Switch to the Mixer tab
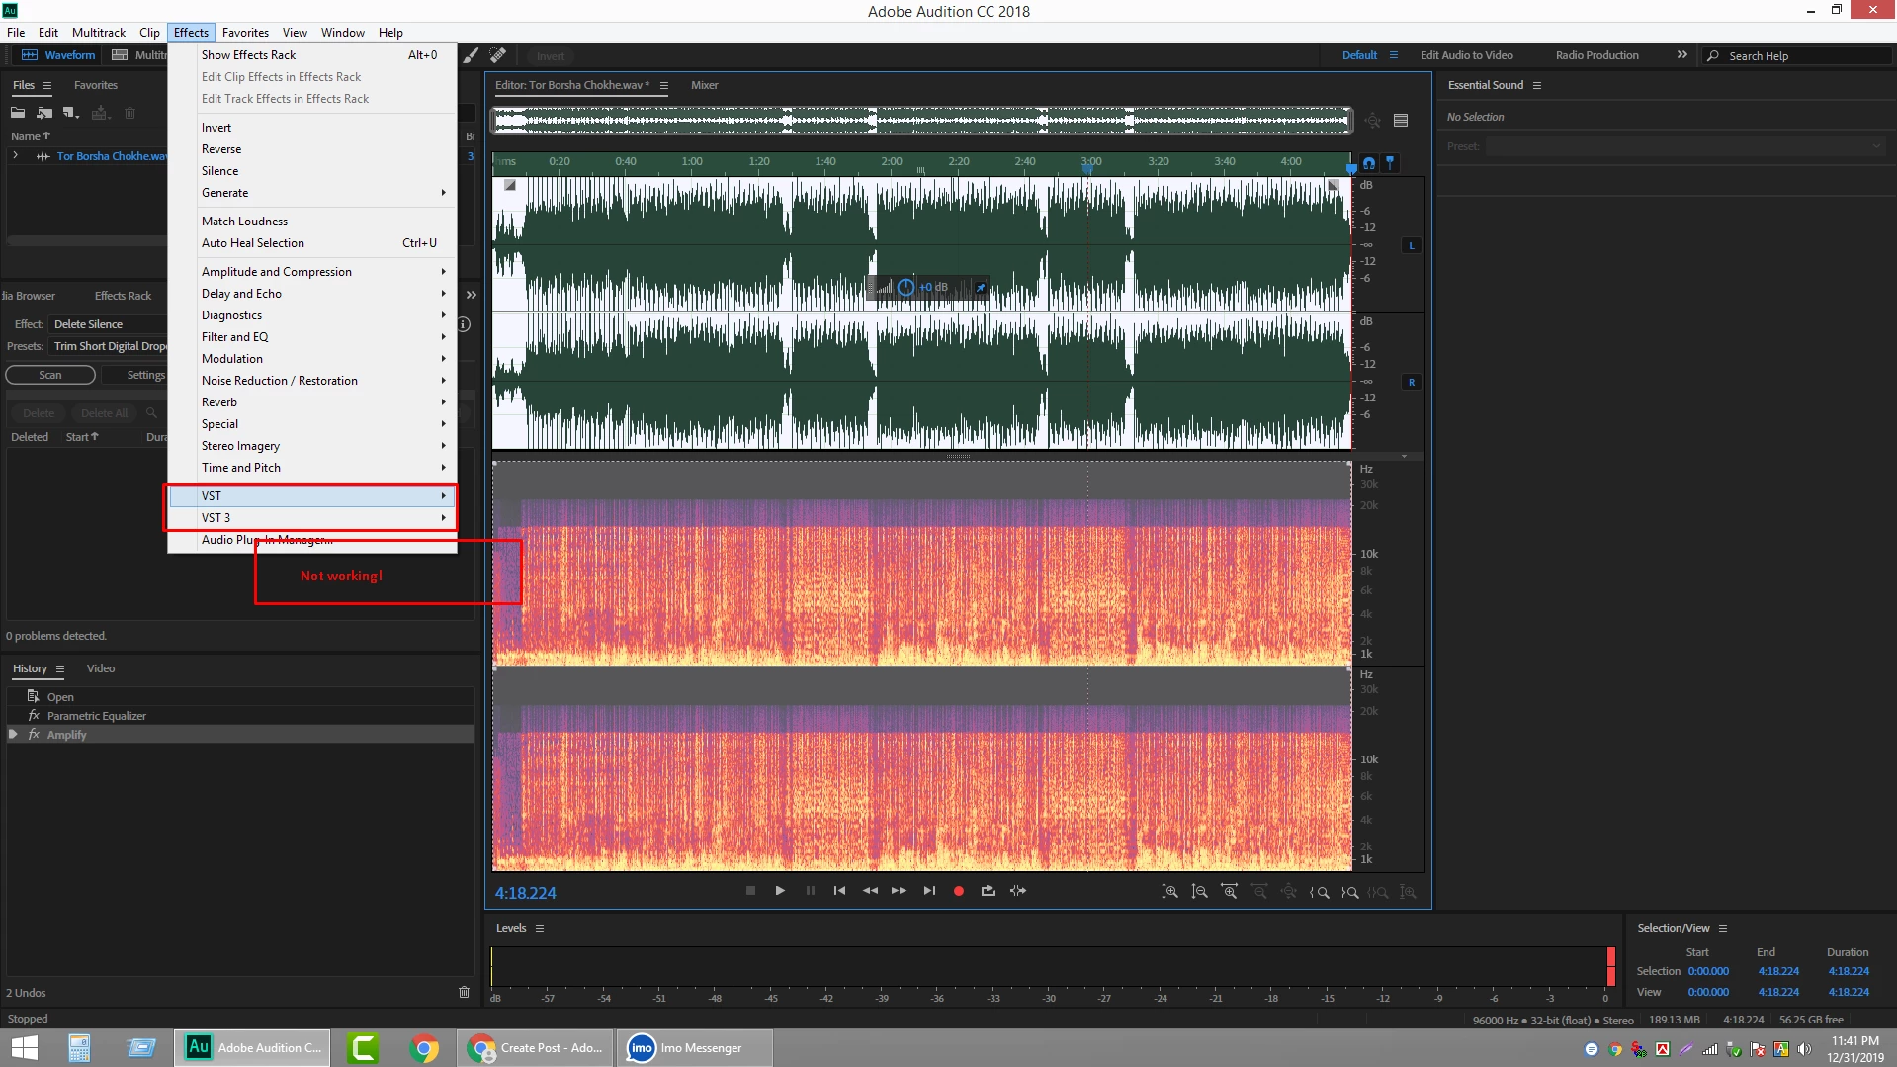 705,85
